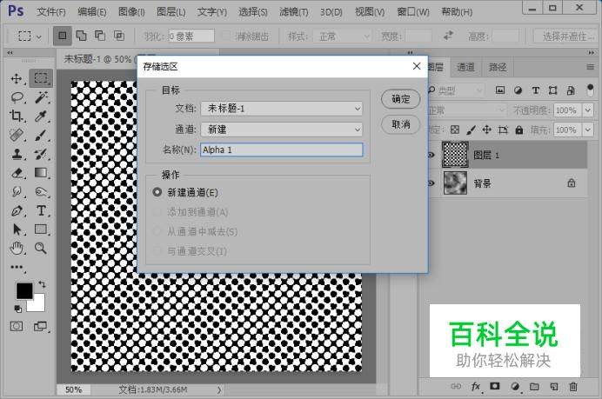Click the white background color swatch
The image size is (602, 399).
pyautogui.click(x=38, y=304)
